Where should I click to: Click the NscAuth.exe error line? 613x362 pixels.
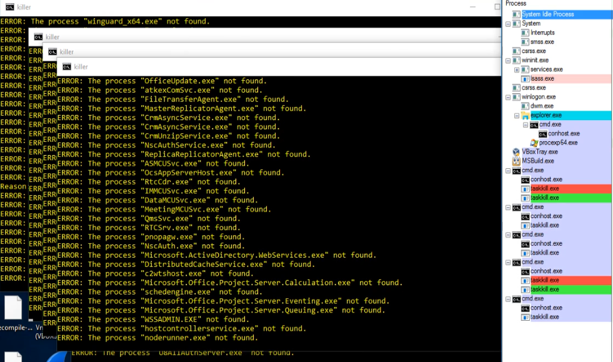[151, 246]
